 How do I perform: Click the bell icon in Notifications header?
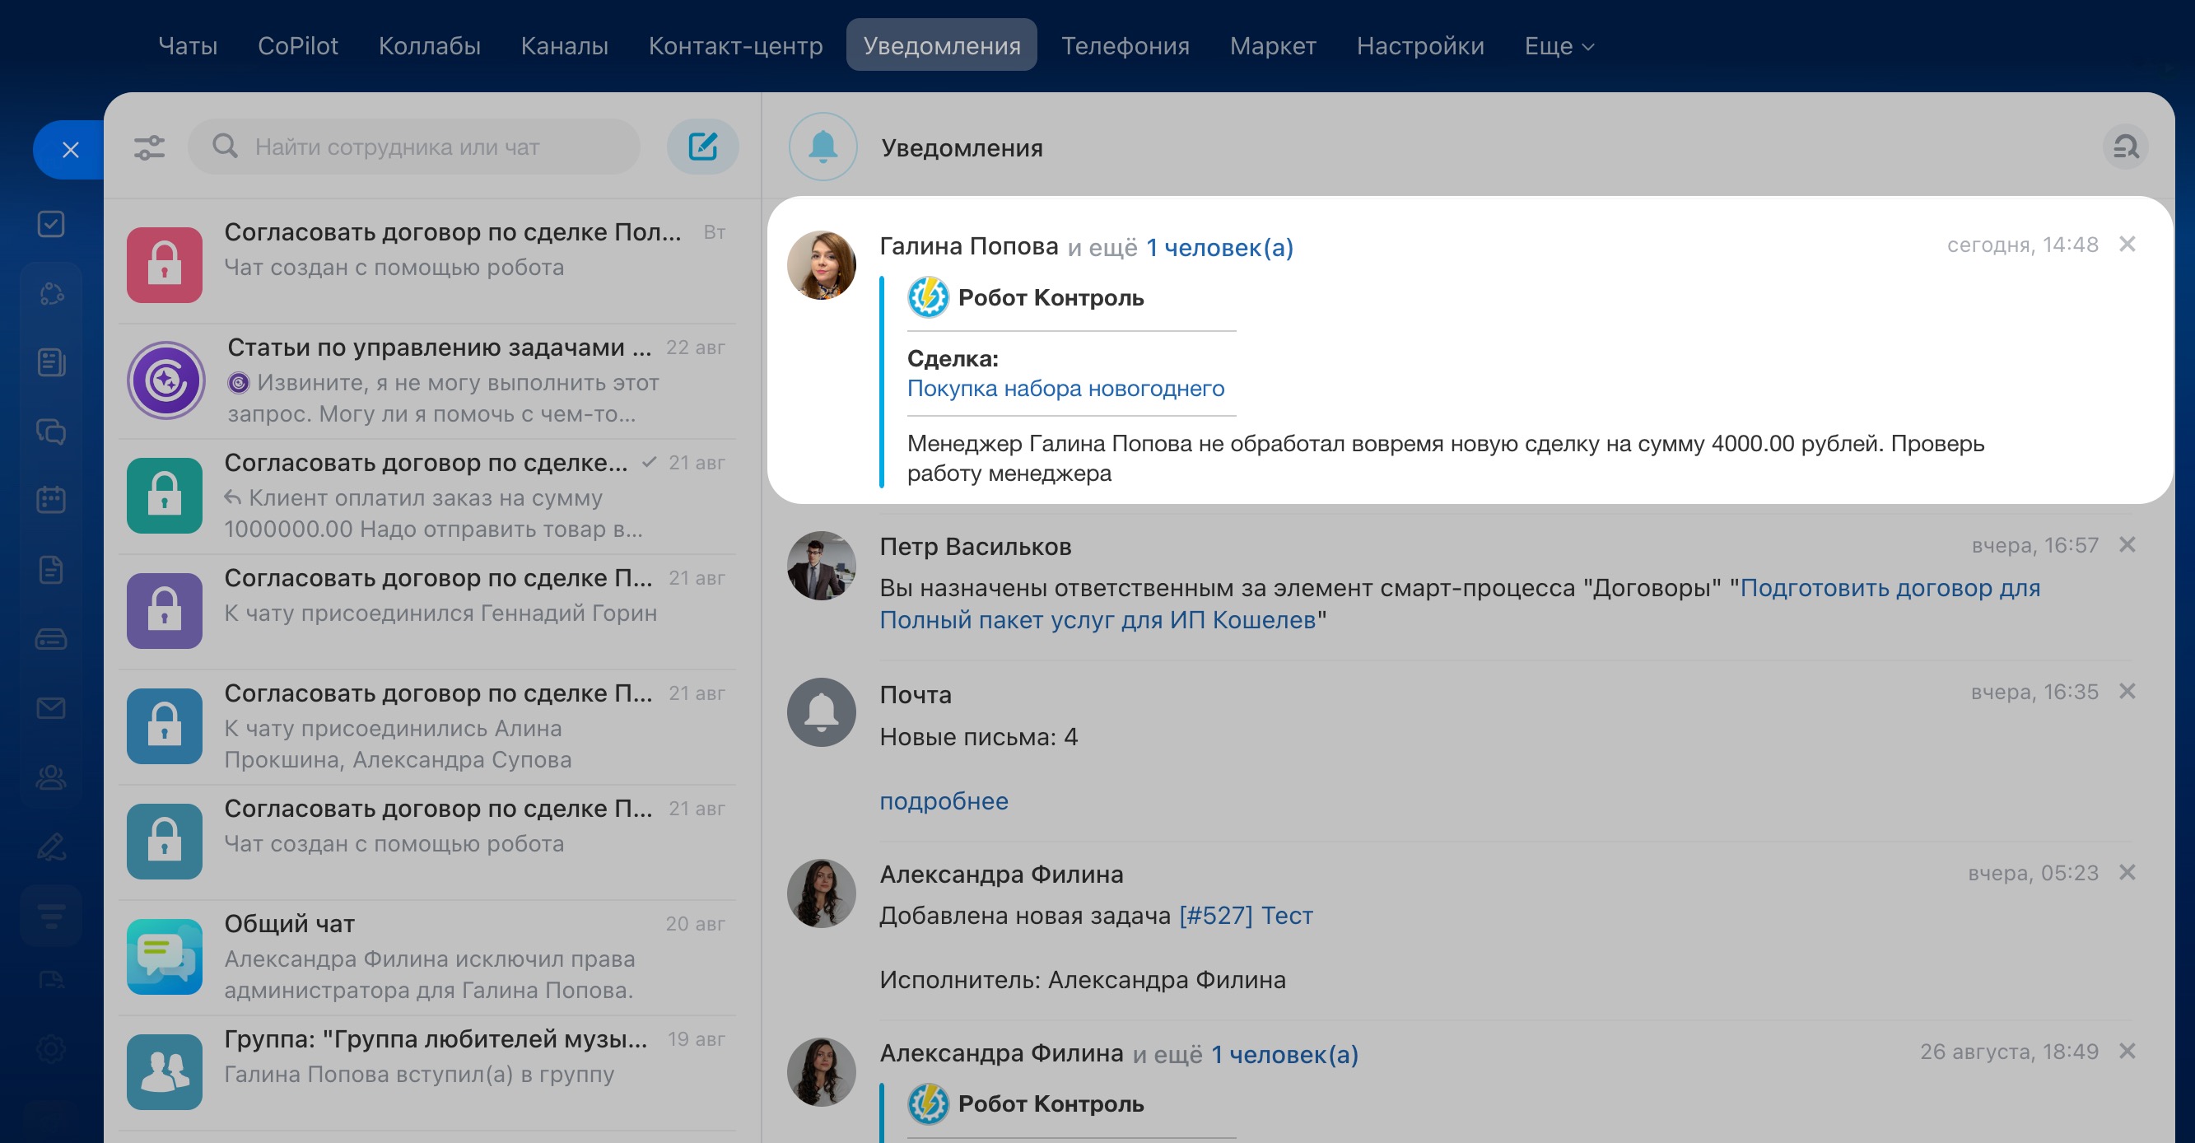tap(823, 147)
